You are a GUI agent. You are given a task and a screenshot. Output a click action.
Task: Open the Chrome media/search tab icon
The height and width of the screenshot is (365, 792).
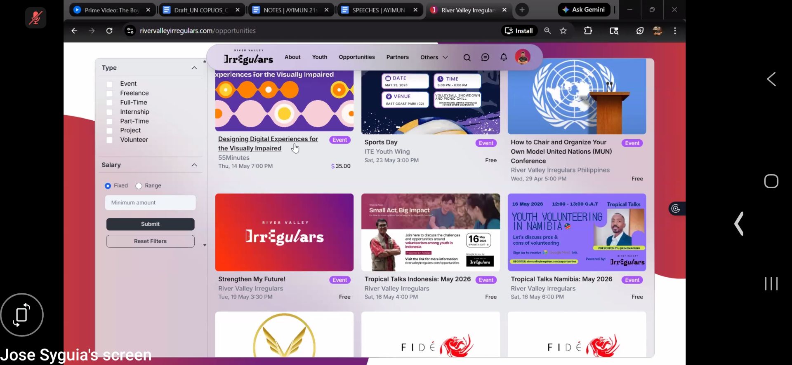(614, 30)
